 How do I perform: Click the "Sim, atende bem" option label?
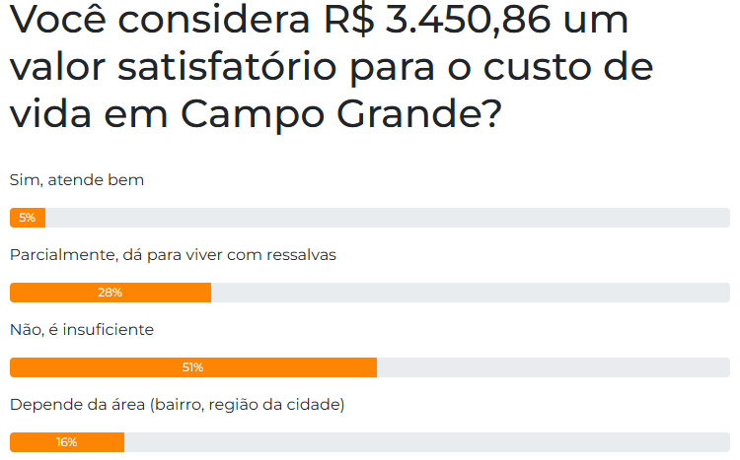point(77,179)
